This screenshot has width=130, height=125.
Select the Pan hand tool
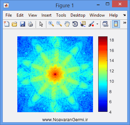(67, 24)
